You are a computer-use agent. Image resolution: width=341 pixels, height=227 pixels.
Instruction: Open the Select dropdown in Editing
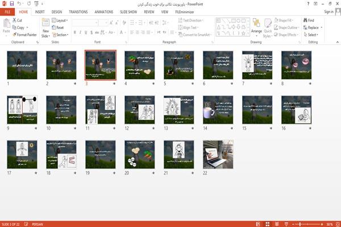point(311,35)
